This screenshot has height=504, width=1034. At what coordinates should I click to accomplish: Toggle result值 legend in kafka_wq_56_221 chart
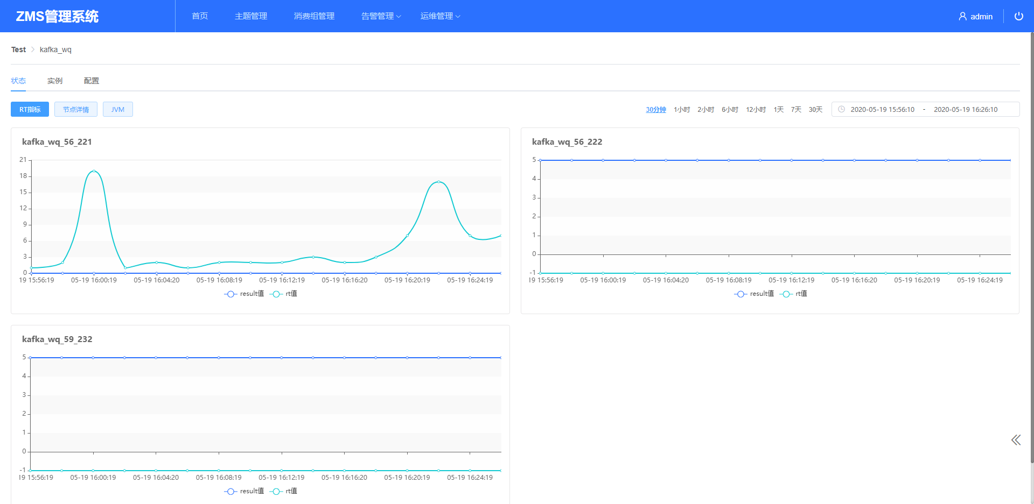[x=244, y=294]
